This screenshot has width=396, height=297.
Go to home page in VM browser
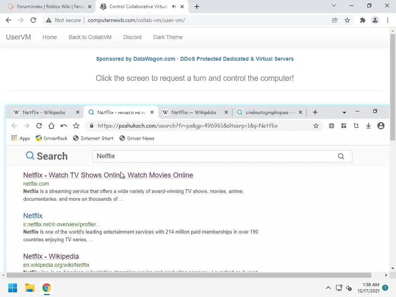pyautogui.click(x=51, y=126)
